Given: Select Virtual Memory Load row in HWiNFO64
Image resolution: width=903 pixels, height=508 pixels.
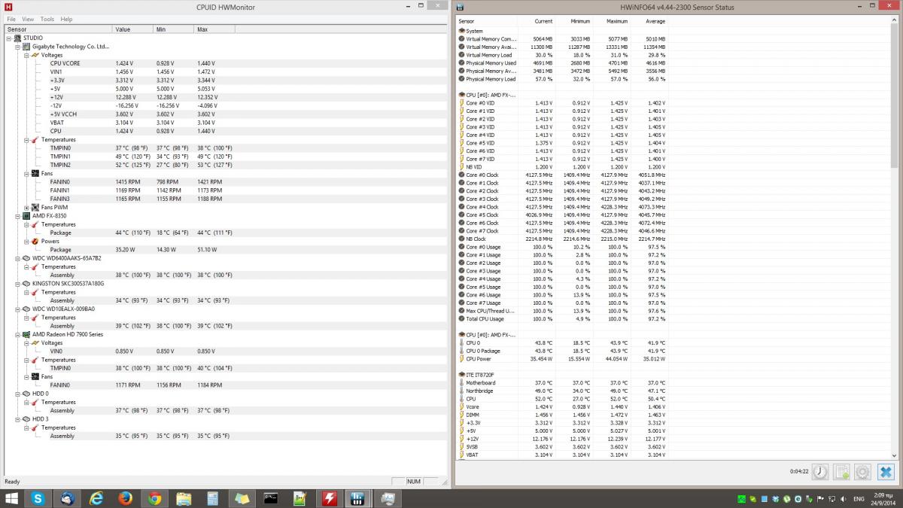Looking at the screenshot, I should pos(562,55).
